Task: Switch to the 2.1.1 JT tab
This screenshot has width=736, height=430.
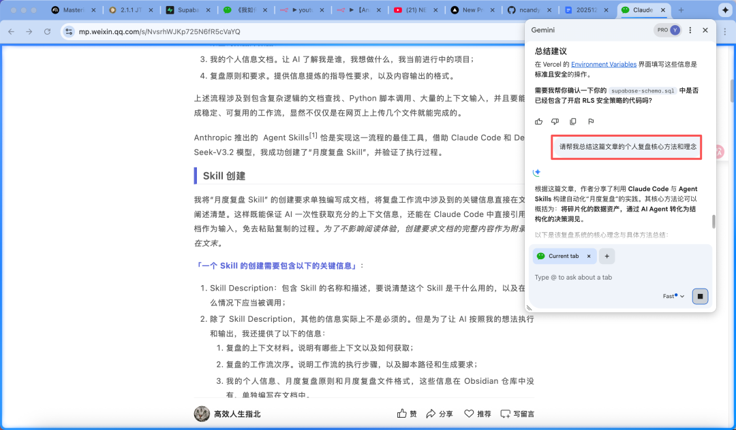Action: click(131, 10)
